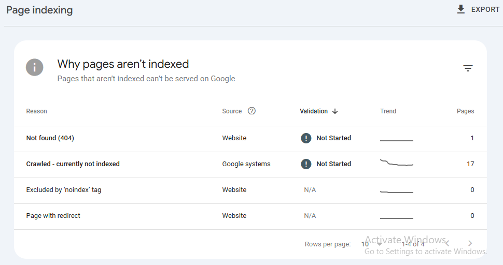The height and width of the screenshot is (265, 503).
Task: Click Google systems source cell
Action: click(x=246, y=164)
